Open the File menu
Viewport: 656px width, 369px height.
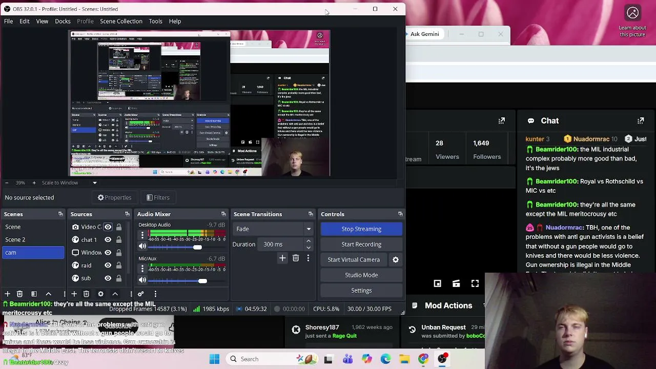click(9, 21)
